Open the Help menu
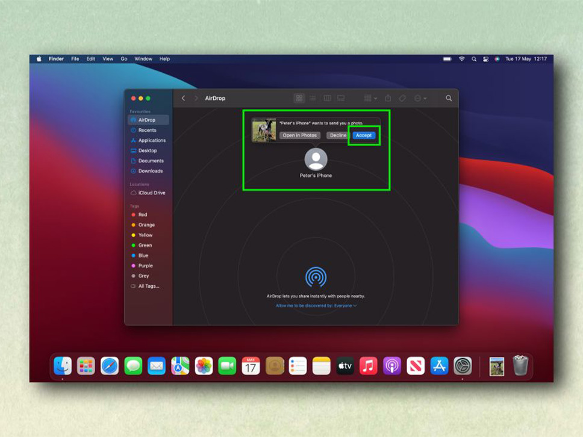This screenshot has width=583, height=437. (x=164, y=59)
